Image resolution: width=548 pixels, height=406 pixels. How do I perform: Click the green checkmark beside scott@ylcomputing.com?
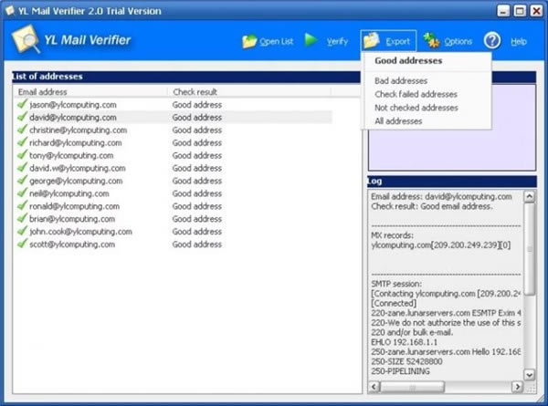(x=22, y=244)
